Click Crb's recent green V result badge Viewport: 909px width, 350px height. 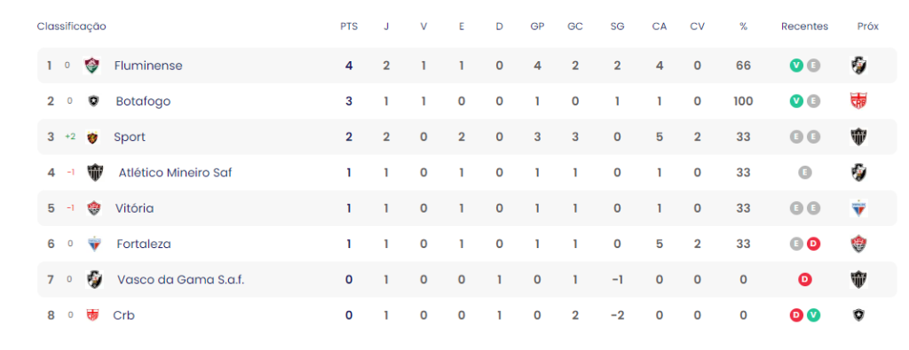(813, 315)
